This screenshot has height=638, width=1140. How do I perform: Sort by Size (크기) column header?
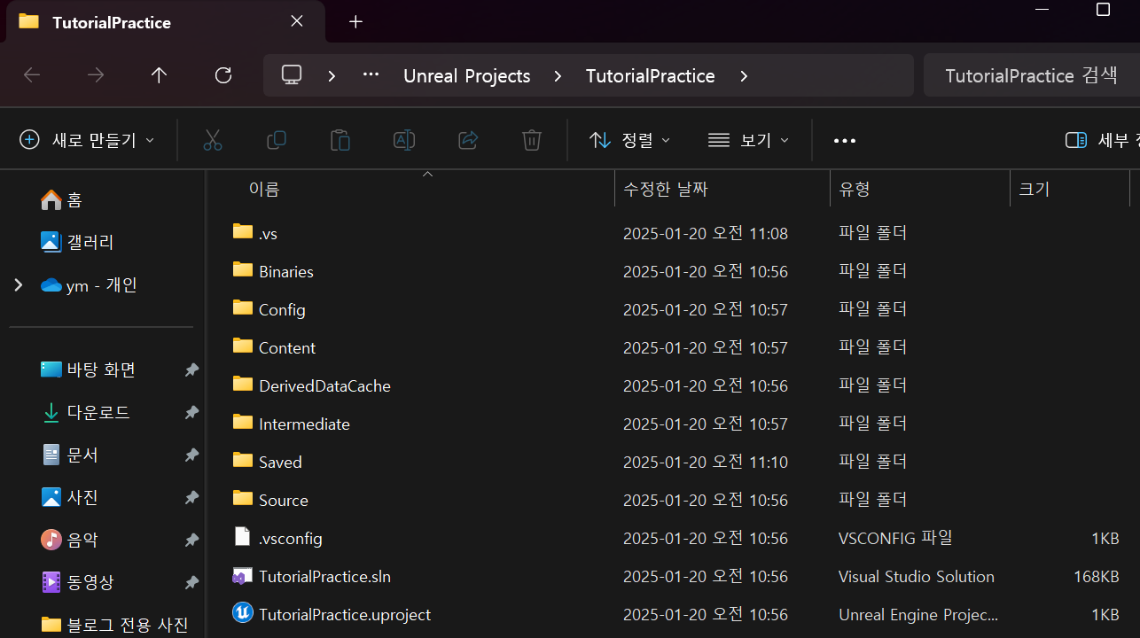[x=1035, y=189]
